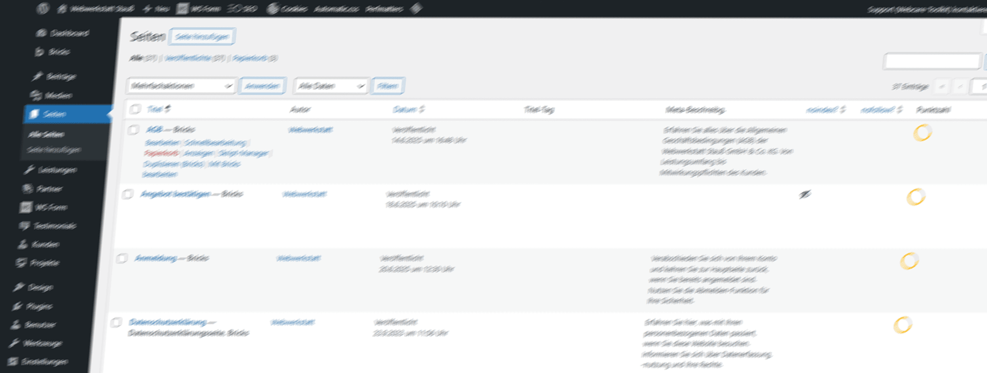Viewport: 987px width, 373px height.
Task: Select the Seiten sidebar icon
Action: 34,114
